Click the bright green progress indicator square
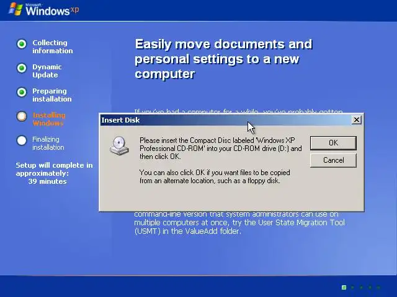The width and height of the screenshot is (397, 297). tap(344, 287)
